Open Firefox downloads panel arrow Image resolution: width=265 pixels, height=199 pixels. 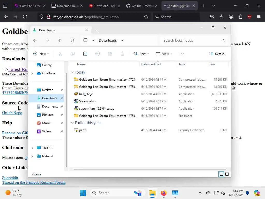(222, 17)
